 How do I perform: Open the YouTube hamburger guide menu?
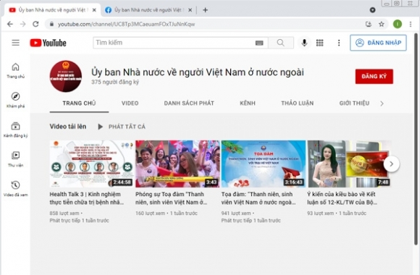pos(15,43)
